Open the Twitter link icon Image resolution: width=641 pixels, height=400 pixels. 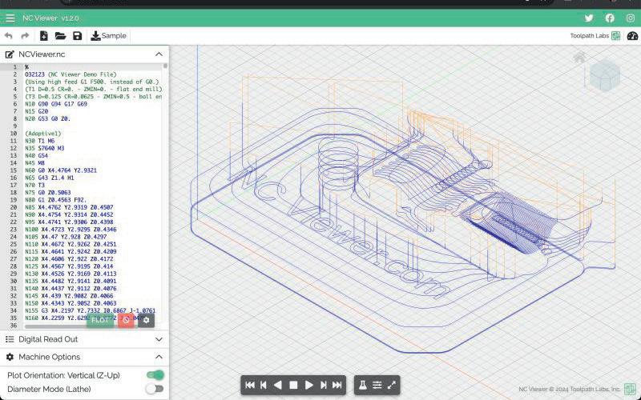pos(589,18)
